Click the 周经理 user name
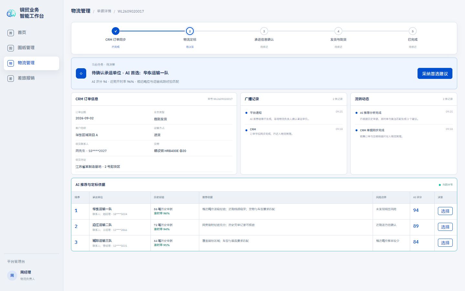The width and height of the screenshot is (465, 291). [x=26, y=273]
